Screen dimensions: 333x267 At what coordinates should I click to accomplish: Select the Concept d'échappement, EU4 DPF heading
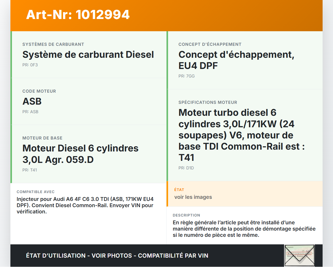(x=236, y=60)
